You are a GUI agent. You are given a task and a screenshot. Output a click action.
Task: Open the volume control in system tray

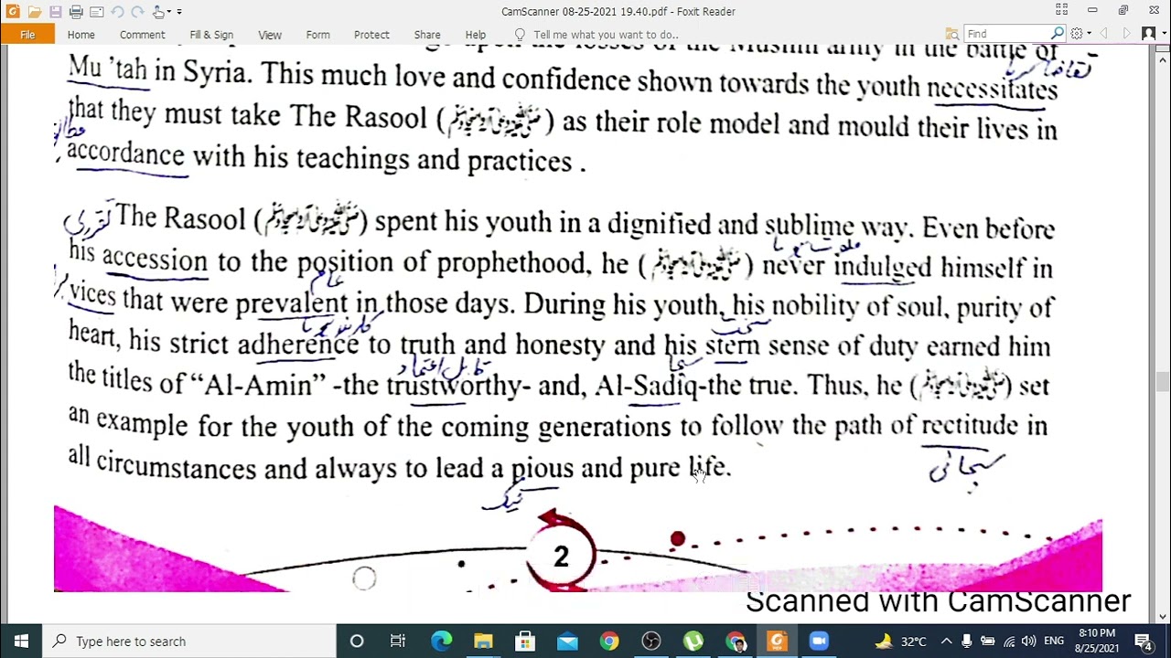(x=1028, y=641)
